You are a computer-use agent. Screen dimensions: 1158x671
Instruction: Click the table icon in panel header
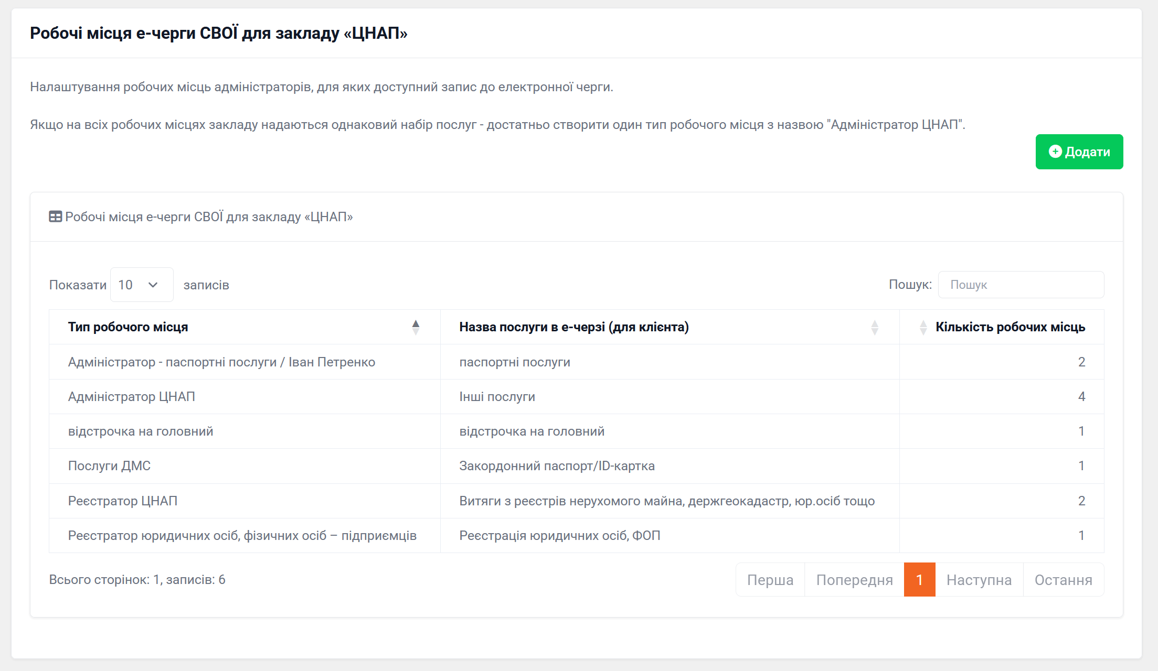pyautogui.click(x=55, y=217)
